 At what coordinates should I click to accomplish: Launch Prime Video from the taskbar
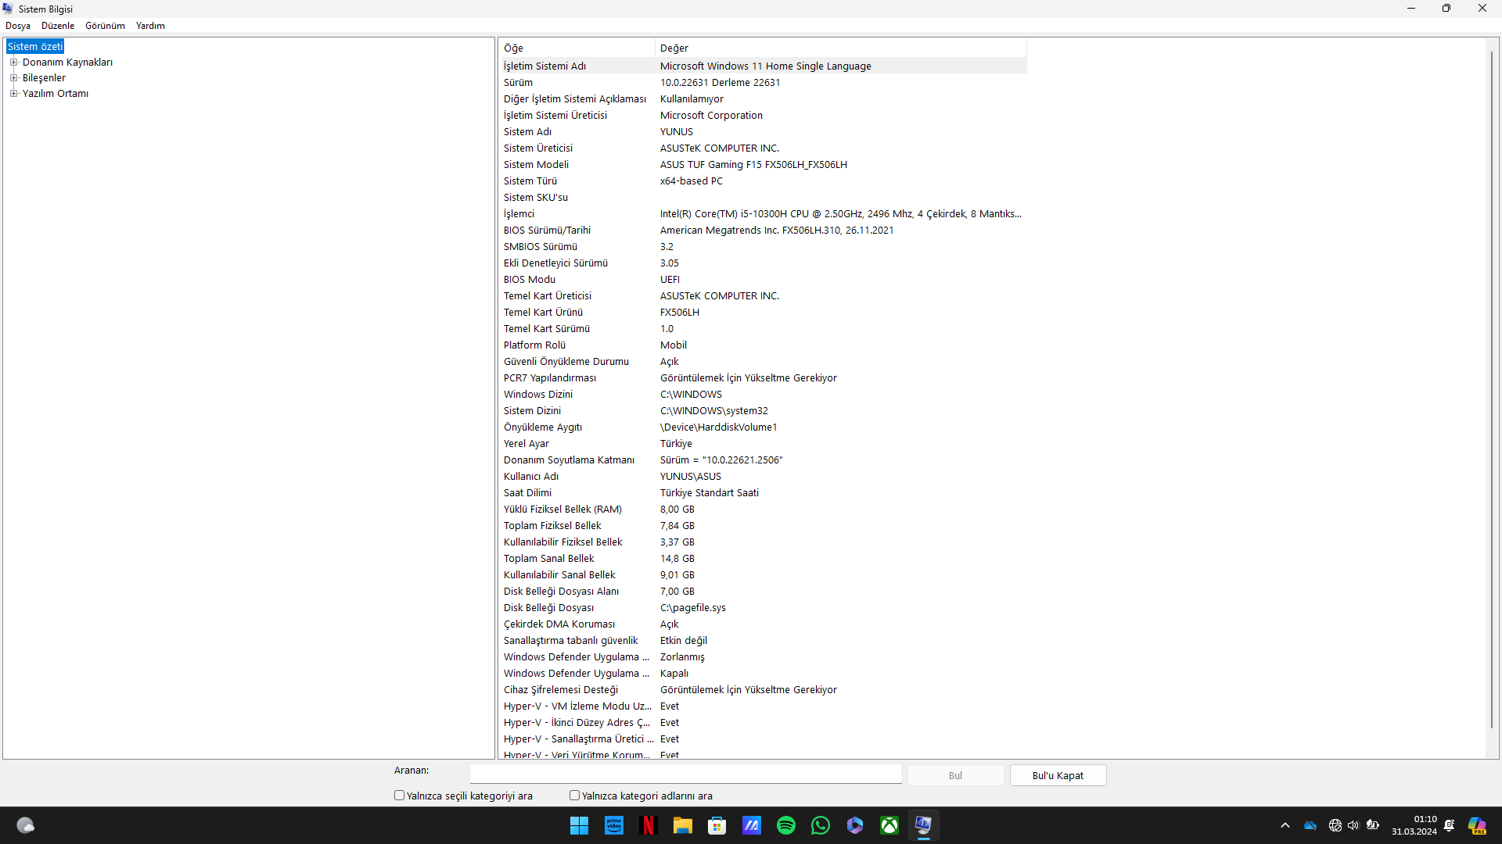(x=614, y=825)
